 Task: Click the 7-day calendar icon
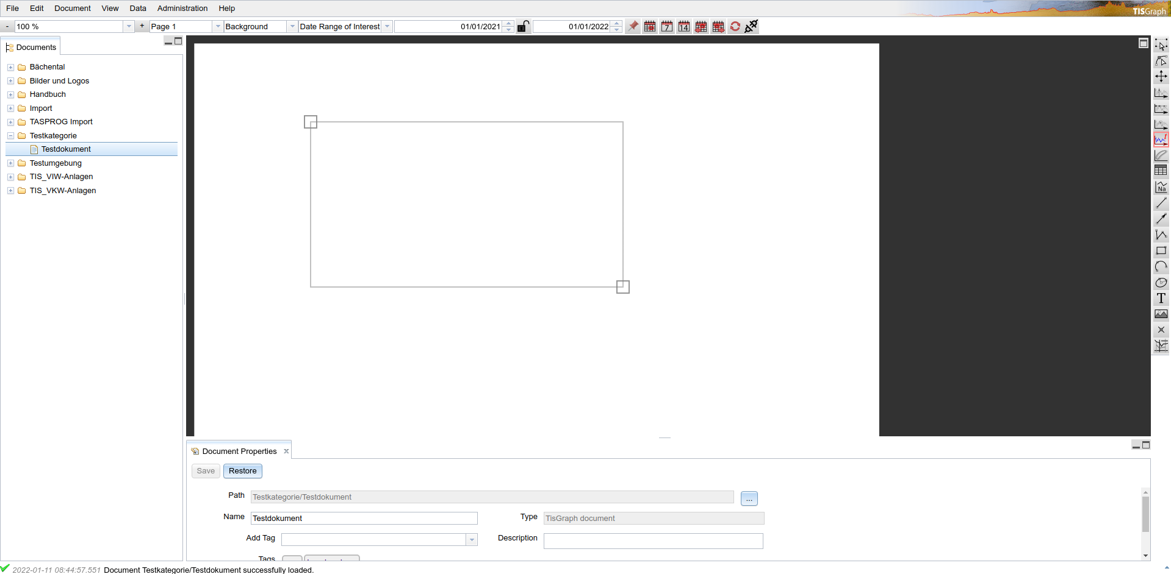(667, 27)
